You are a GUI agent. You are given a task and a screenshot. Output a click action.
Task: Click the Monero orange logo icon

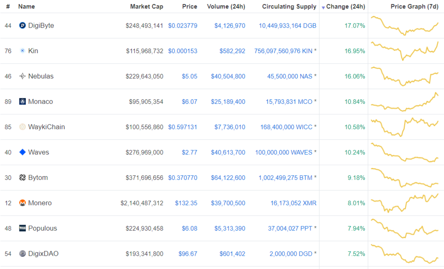[22, 203]
